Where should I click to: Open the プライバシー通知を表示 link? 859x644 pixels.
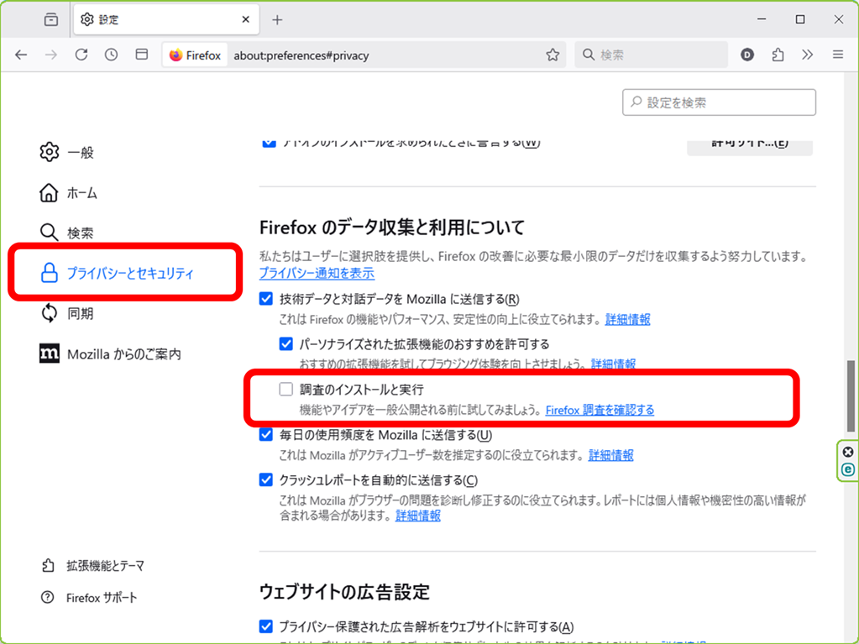click(317, 273)
